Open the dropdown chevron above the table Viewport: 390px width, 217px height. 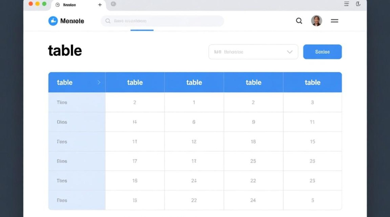[x=289, y=52]
